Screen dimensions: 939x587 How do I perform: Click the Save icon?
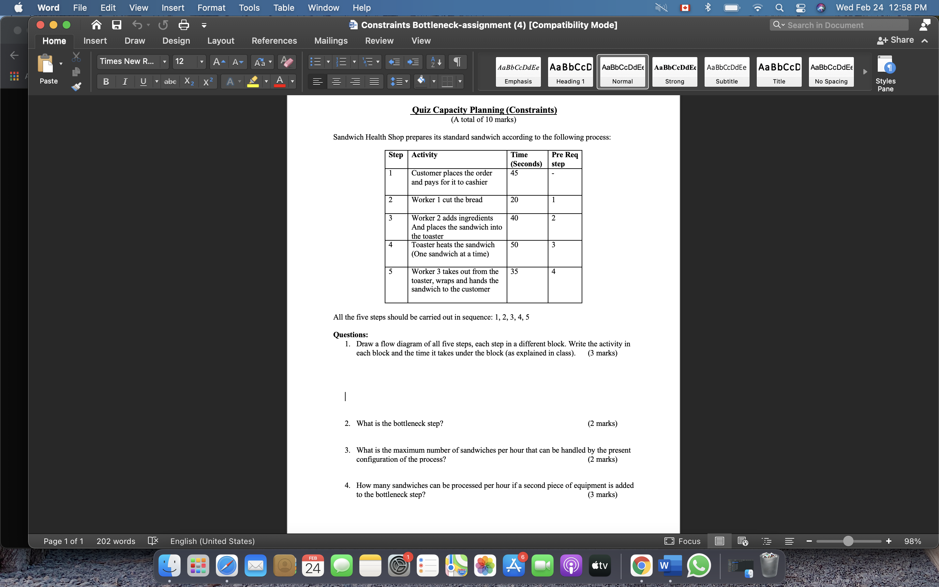pos(116,25)
